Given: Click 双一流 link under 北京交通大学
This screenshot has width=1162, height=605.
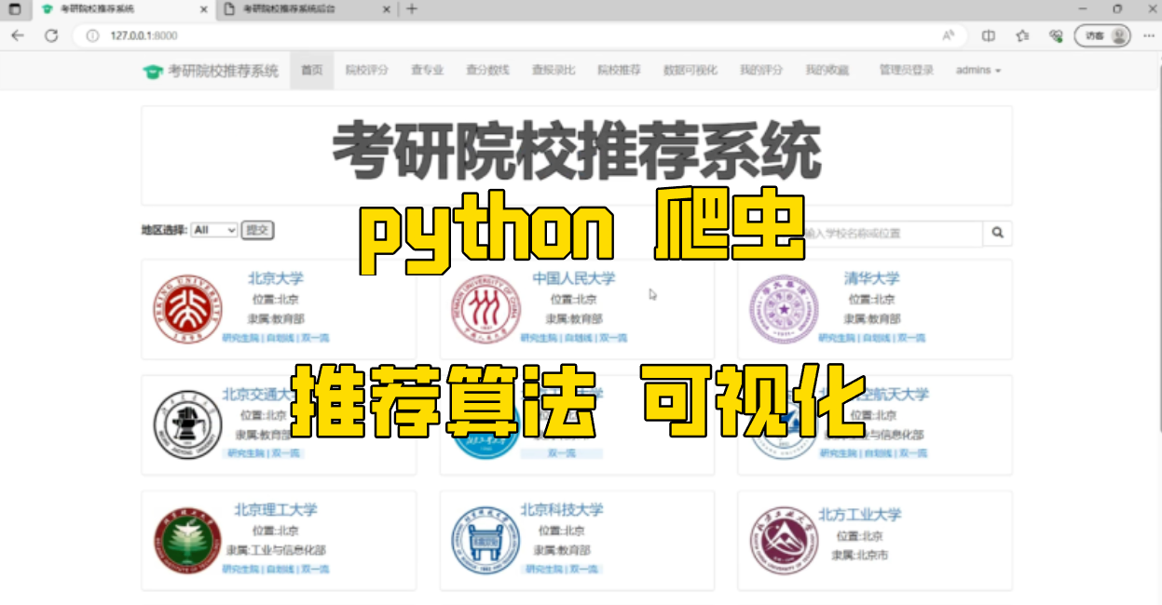Looking at the screenshot, I should pos(286,453).
